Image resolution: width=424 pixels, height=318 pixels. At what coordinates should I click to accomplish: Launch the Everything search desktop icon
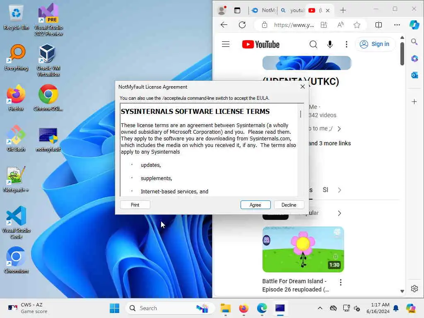coord(16,57)
